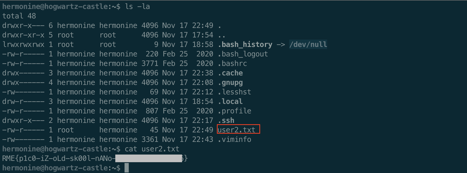Image resolution: width=467 pixels, height=173 pixels.
Task: Click the .bash_history symlink name
Action: click(x=245, y=45)
